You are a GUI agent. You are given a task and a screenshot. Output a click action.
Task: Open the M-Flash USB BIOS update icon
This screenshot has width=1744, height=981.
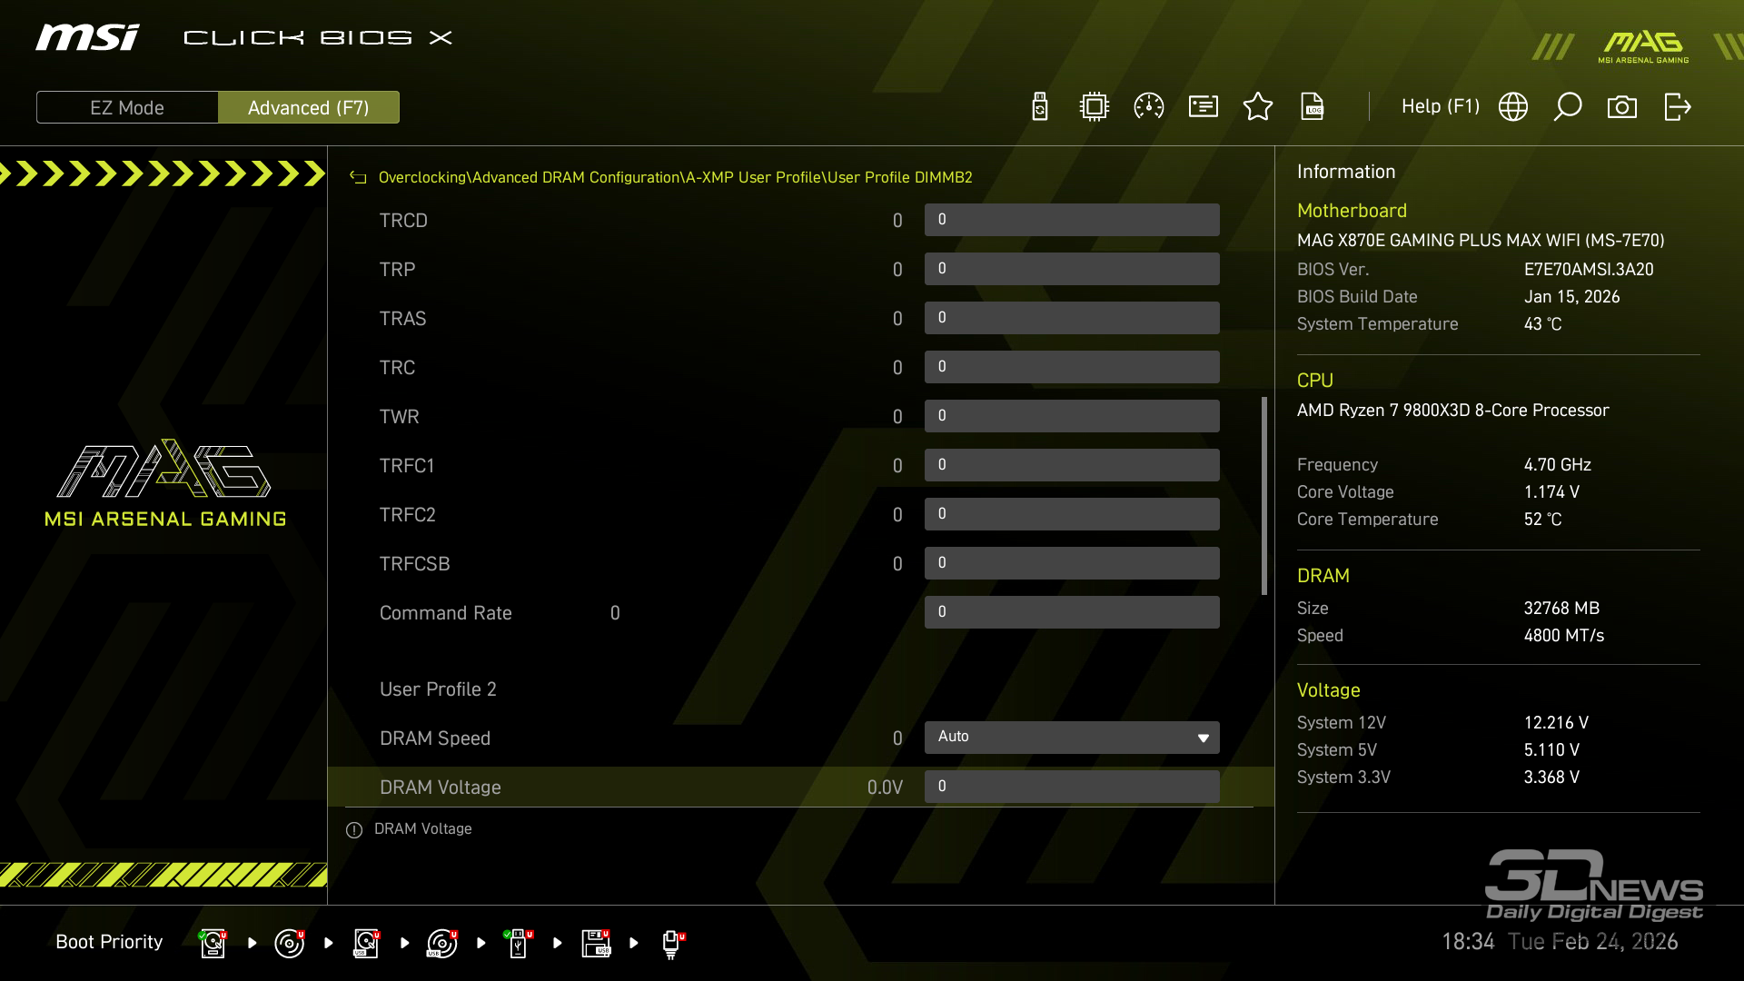pos(1040,107)
